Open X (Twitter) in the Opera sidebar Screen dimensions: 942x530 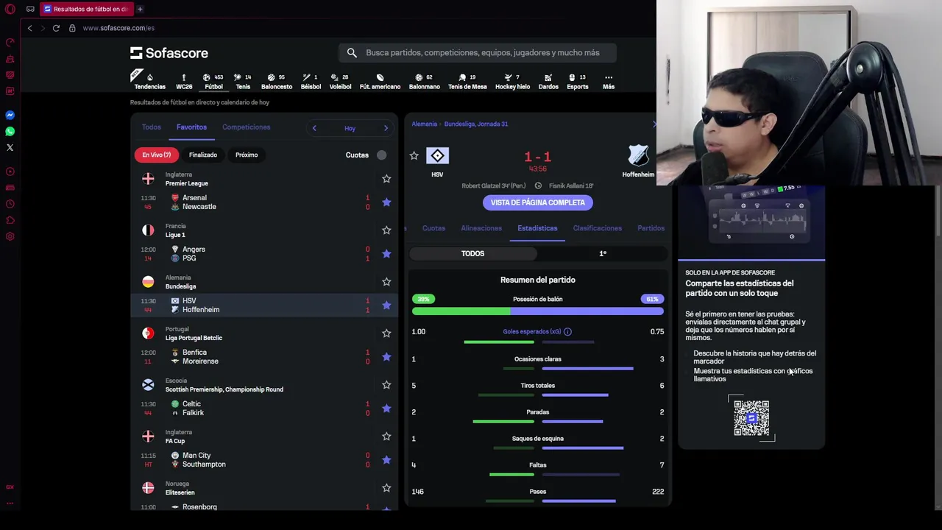(10, 147)
